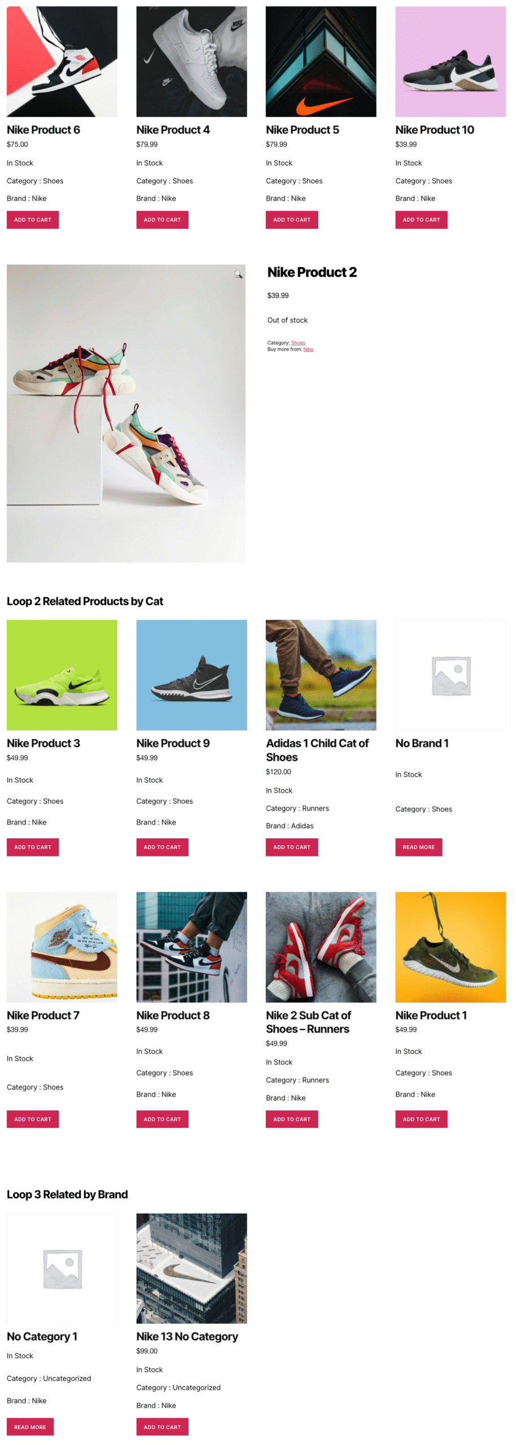Open Nike Product 7 title link

(x=43, y=1015)
